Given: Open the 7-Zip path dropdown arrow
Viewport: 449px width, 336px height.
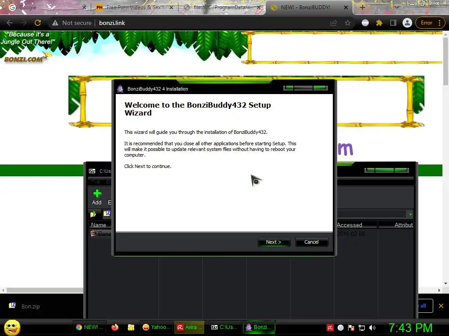Looking at the screenshot, I should [x=410, y=214].
